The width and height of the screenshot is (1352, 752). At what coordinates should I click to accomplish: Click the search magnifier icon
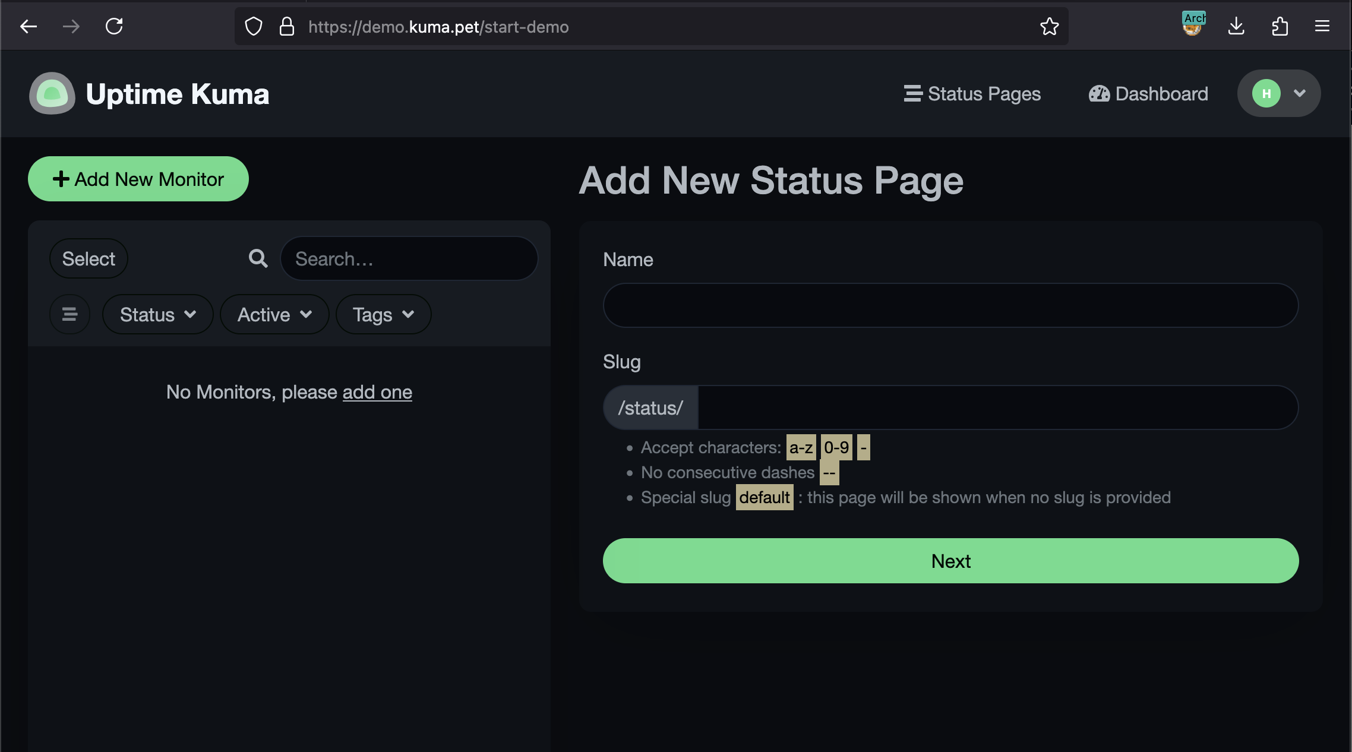pos(257,258)
